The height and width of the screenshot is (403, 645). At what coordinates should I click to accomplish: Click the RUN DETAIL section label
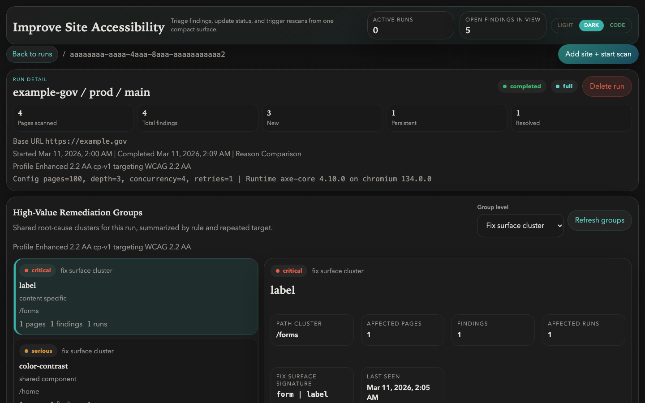tap(30, 79)
